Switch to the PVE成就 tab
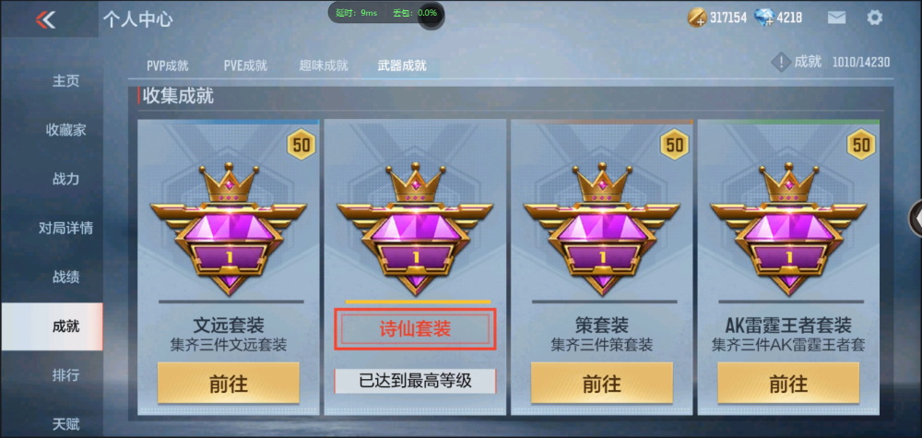This screenshot has width=922, height=438. coord(245,65)
